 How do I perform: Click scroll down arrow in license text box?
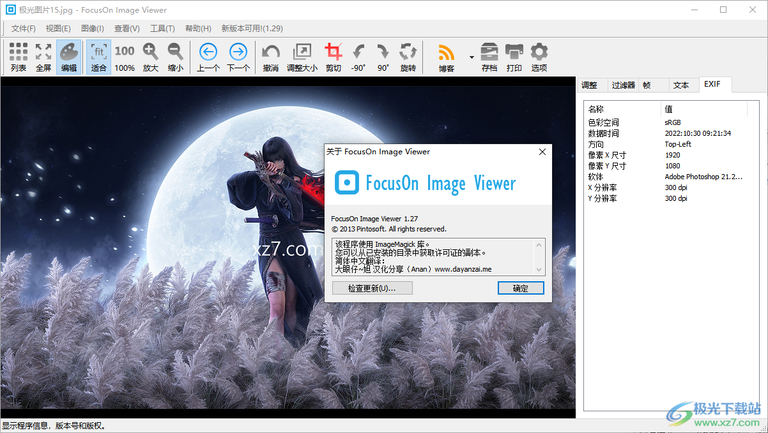(x=540, y=270)
